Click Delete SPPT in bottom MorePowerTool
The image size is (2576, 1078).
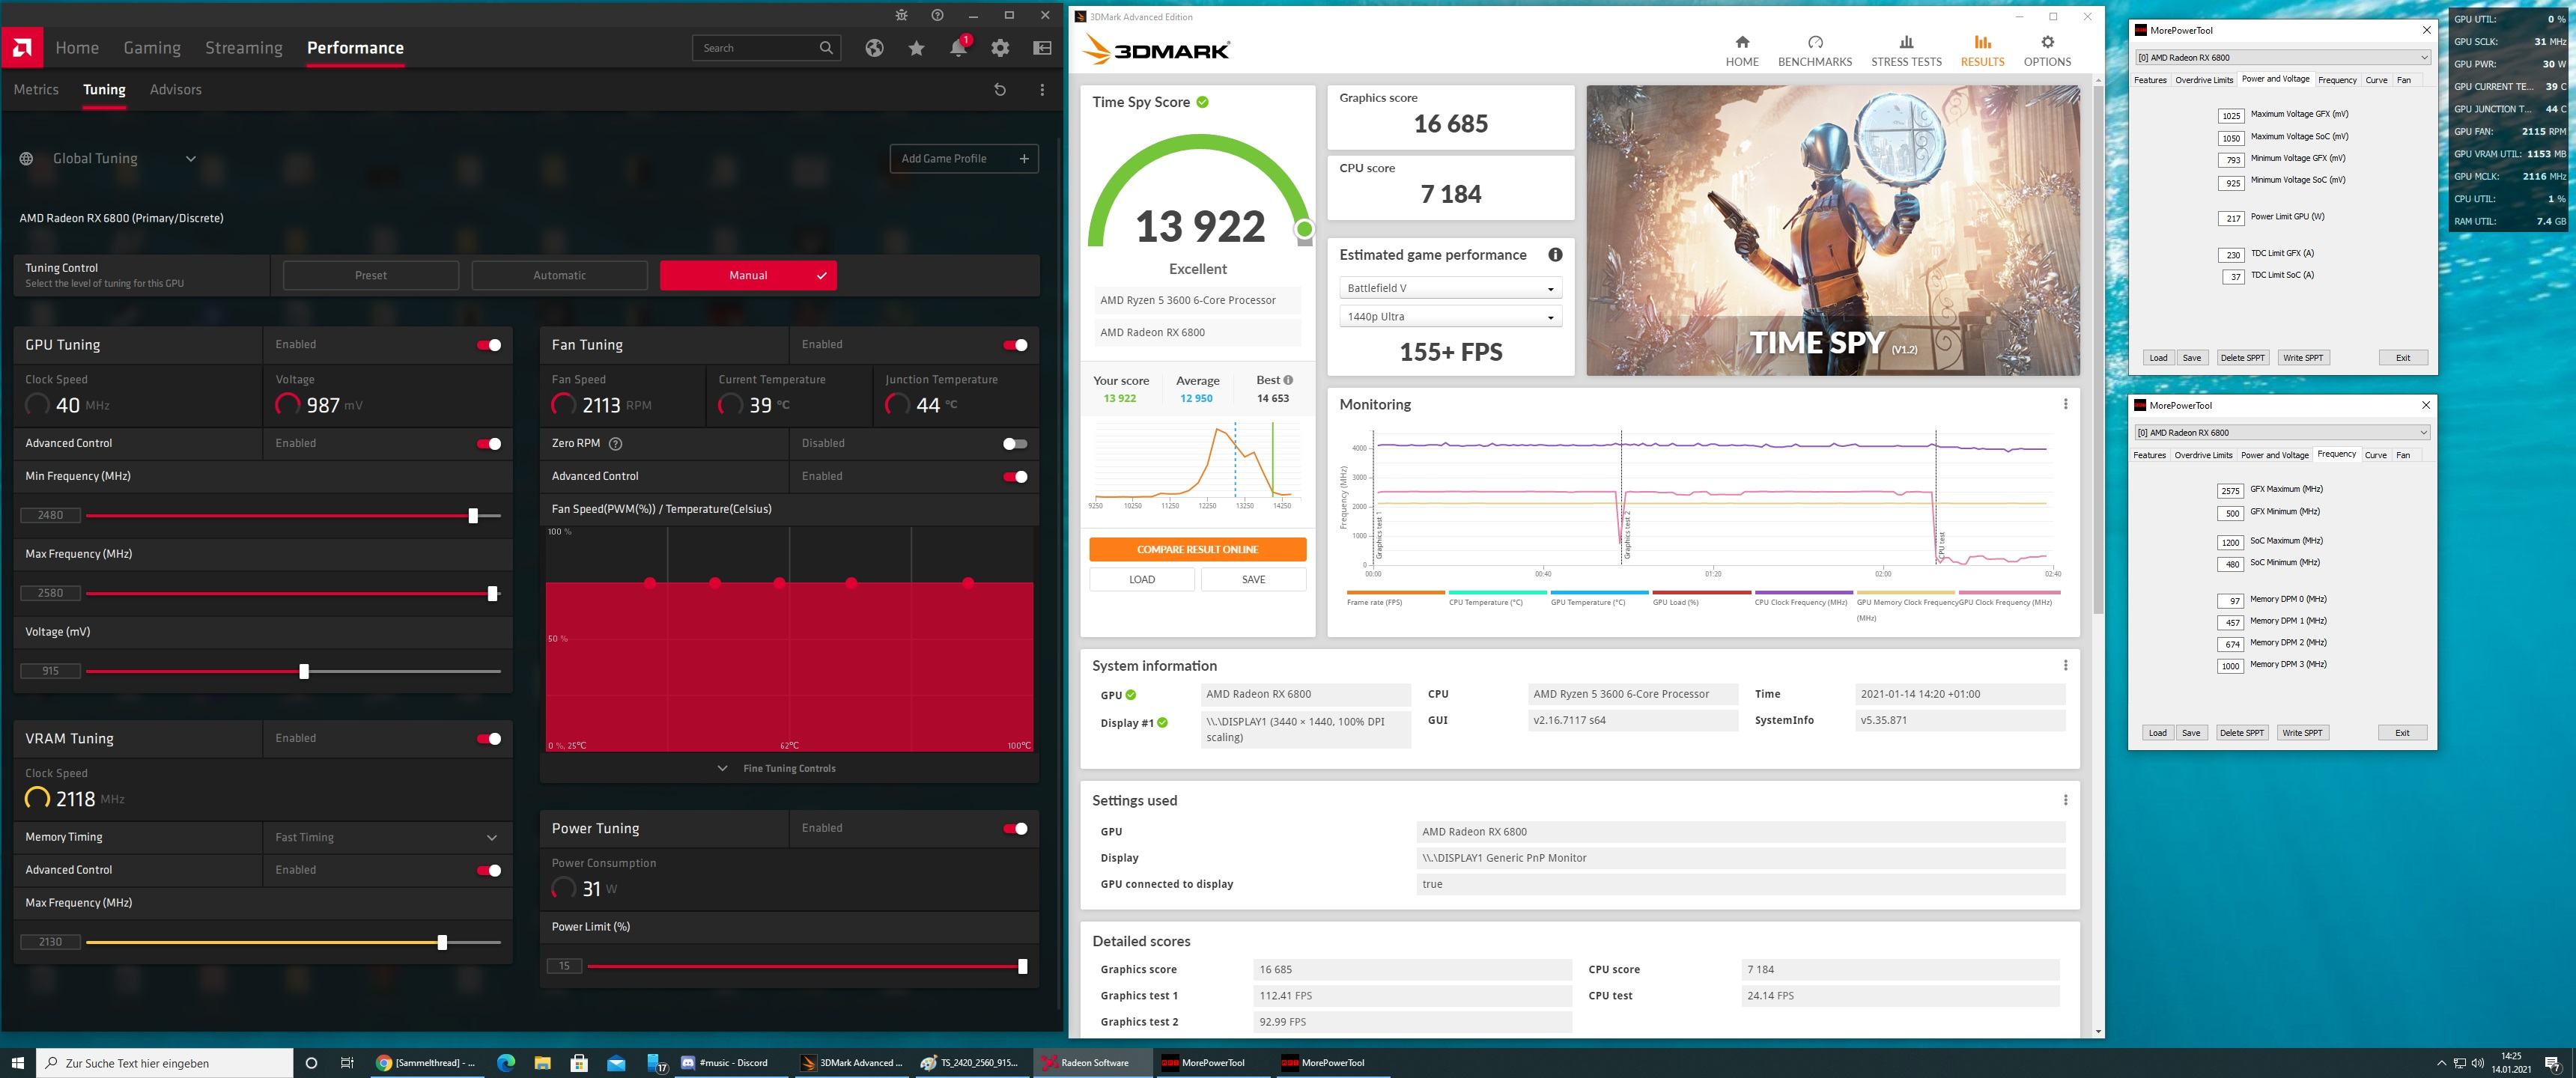click(x=2241, y=732)
